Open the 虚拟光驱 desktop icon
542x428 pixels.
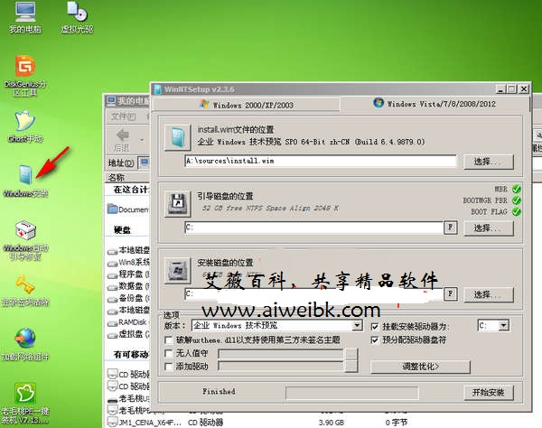coord(77,18)
